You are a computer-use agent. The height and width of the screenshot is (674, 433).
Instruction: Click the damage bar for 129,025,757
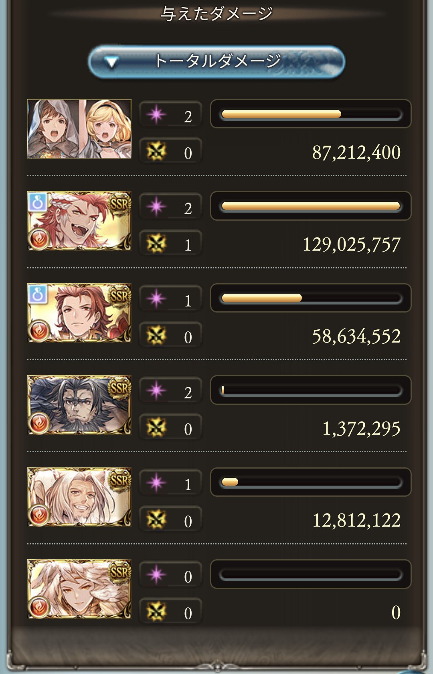coord(311,206)
